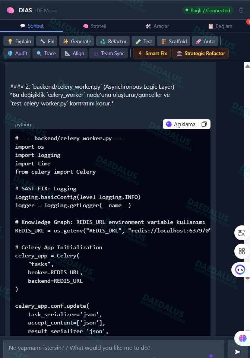Click the Explain button
Image resolution: width=250 pixels, height=358 pixels.
(x=19, y=41)
